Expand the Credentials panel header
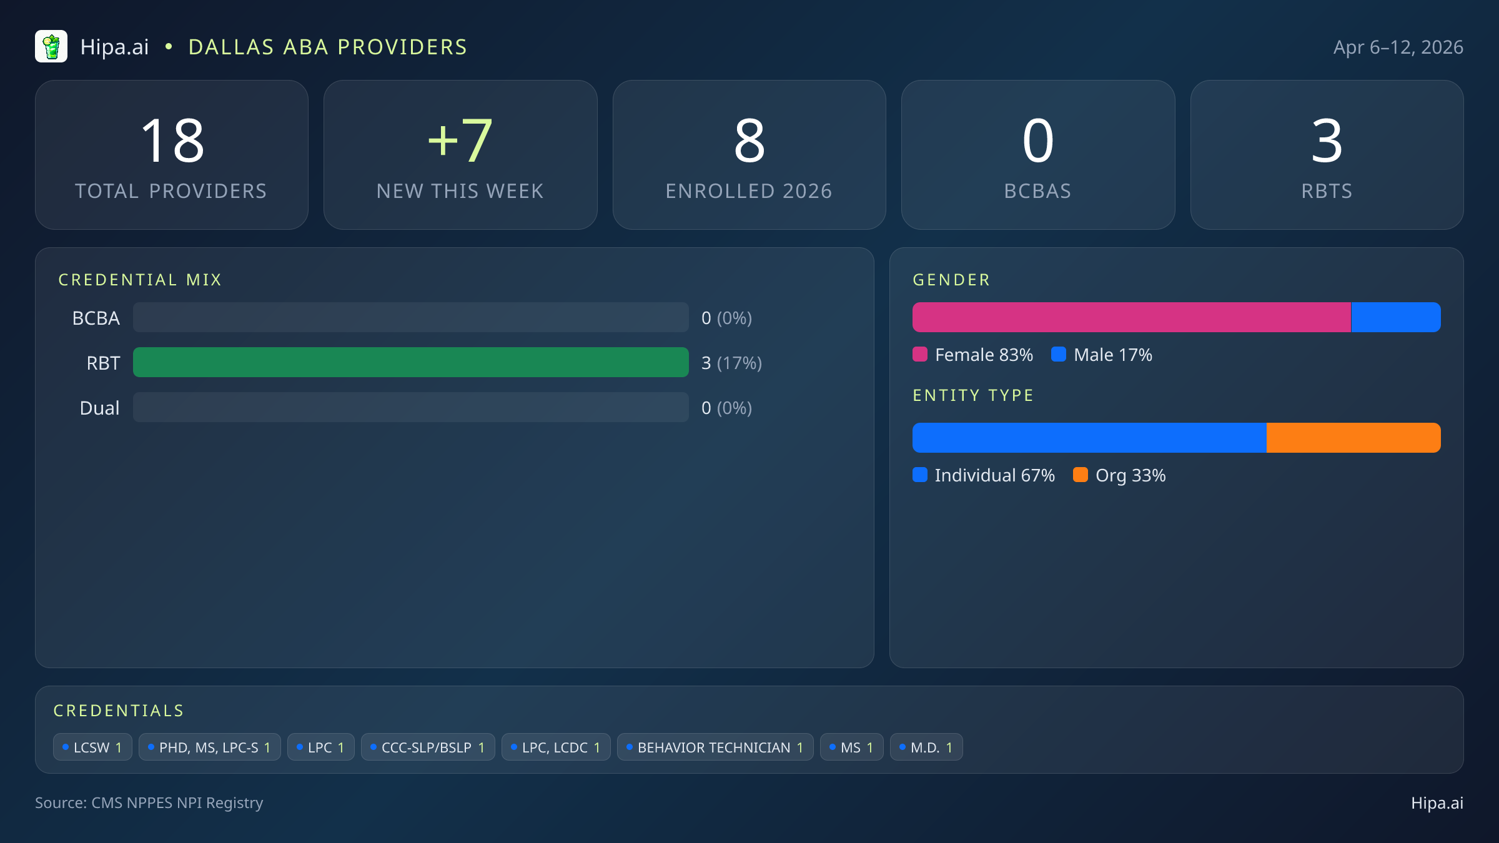This screenshot has height=843, width=1499. [119, 711]
